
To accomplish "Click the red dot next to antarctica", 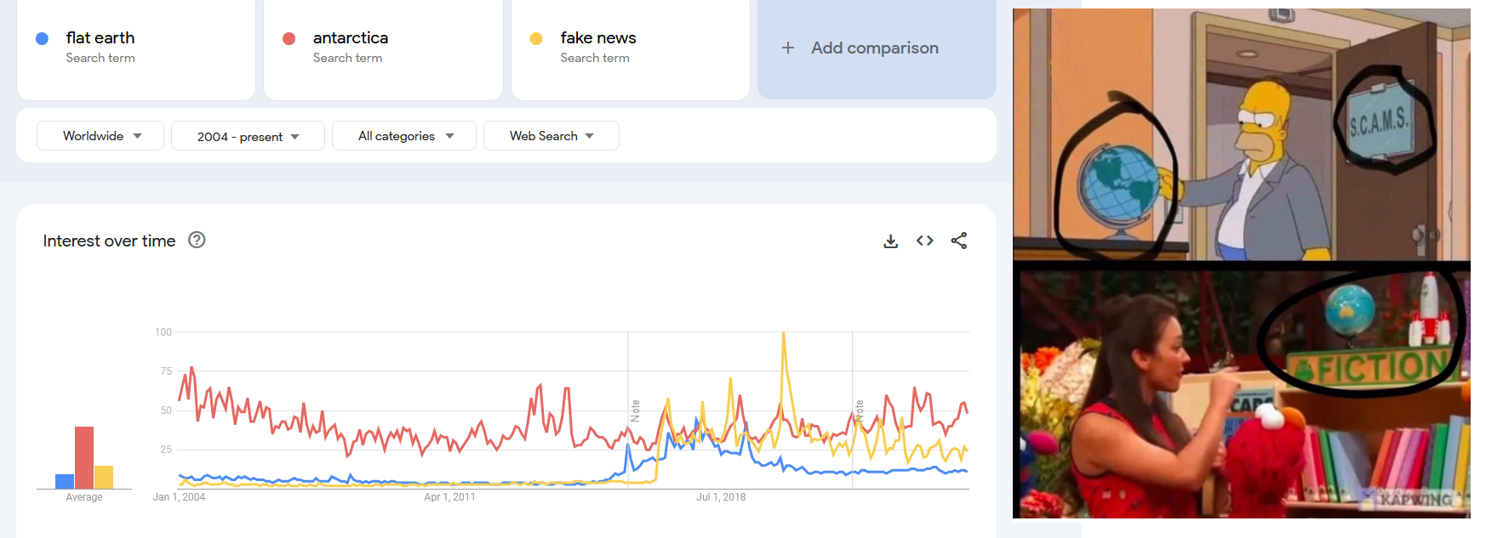I will [x=289, y=38].
